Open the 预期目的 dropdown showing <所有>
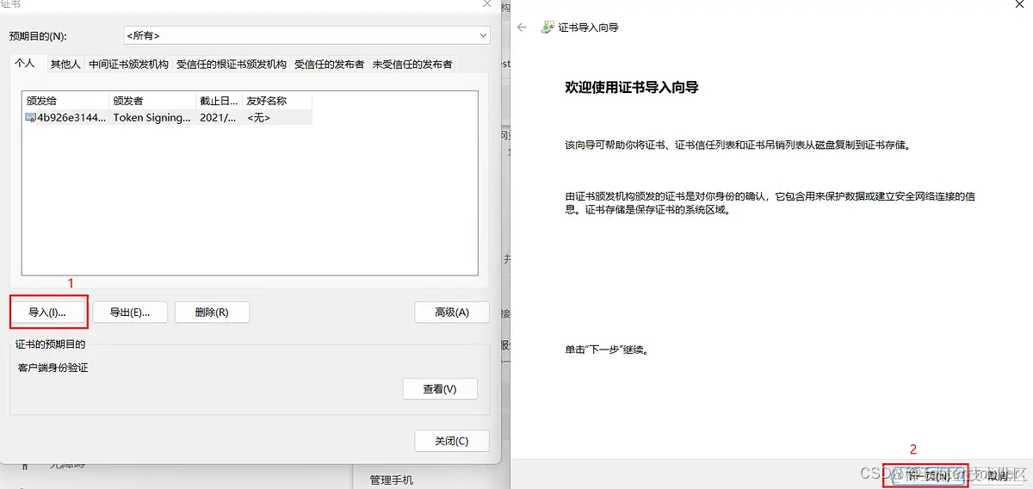The height and width of the screenshot is (489, 1033). tap(306, 35)
